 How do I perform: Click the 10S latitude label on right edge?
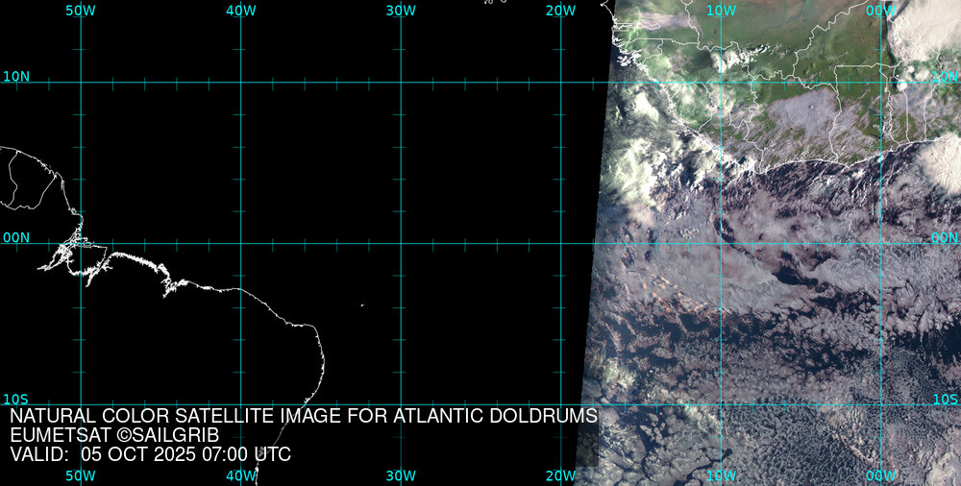(x=945, y=399)
